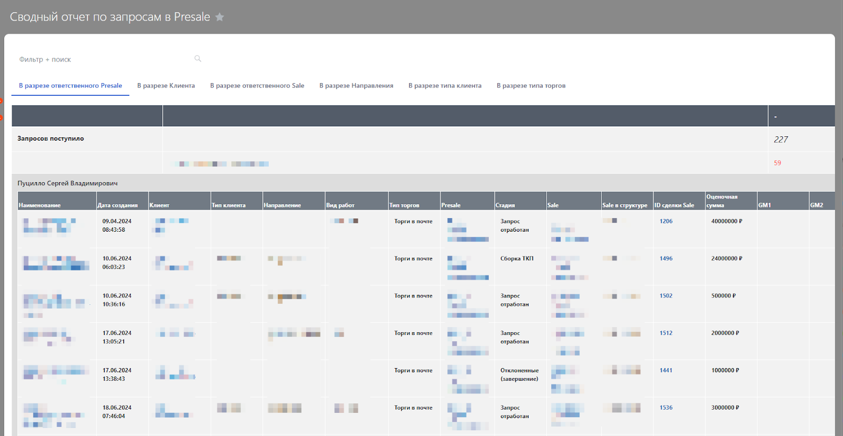
Task: Click deal ID 1502 link
Action: pos(666,296)
